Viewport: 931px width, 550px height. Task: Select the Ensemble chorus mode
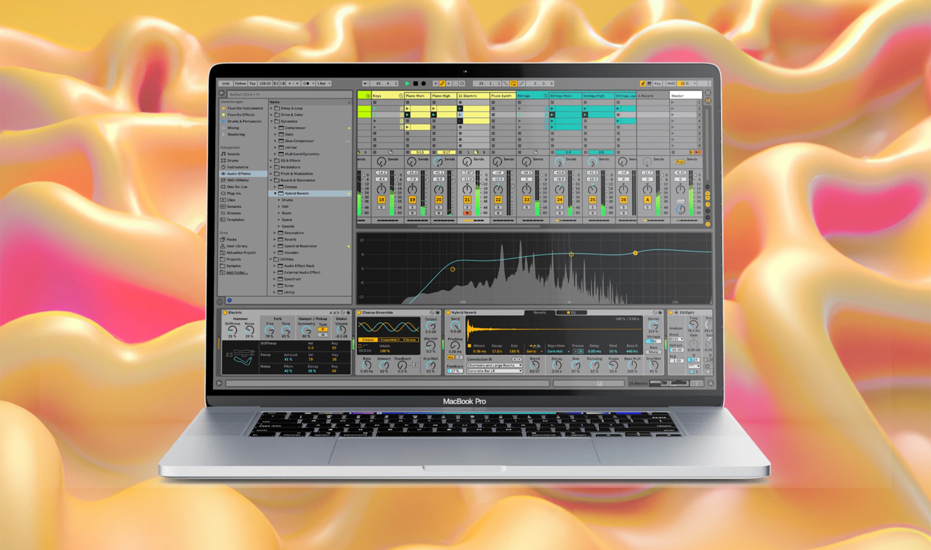pos(388,340)
